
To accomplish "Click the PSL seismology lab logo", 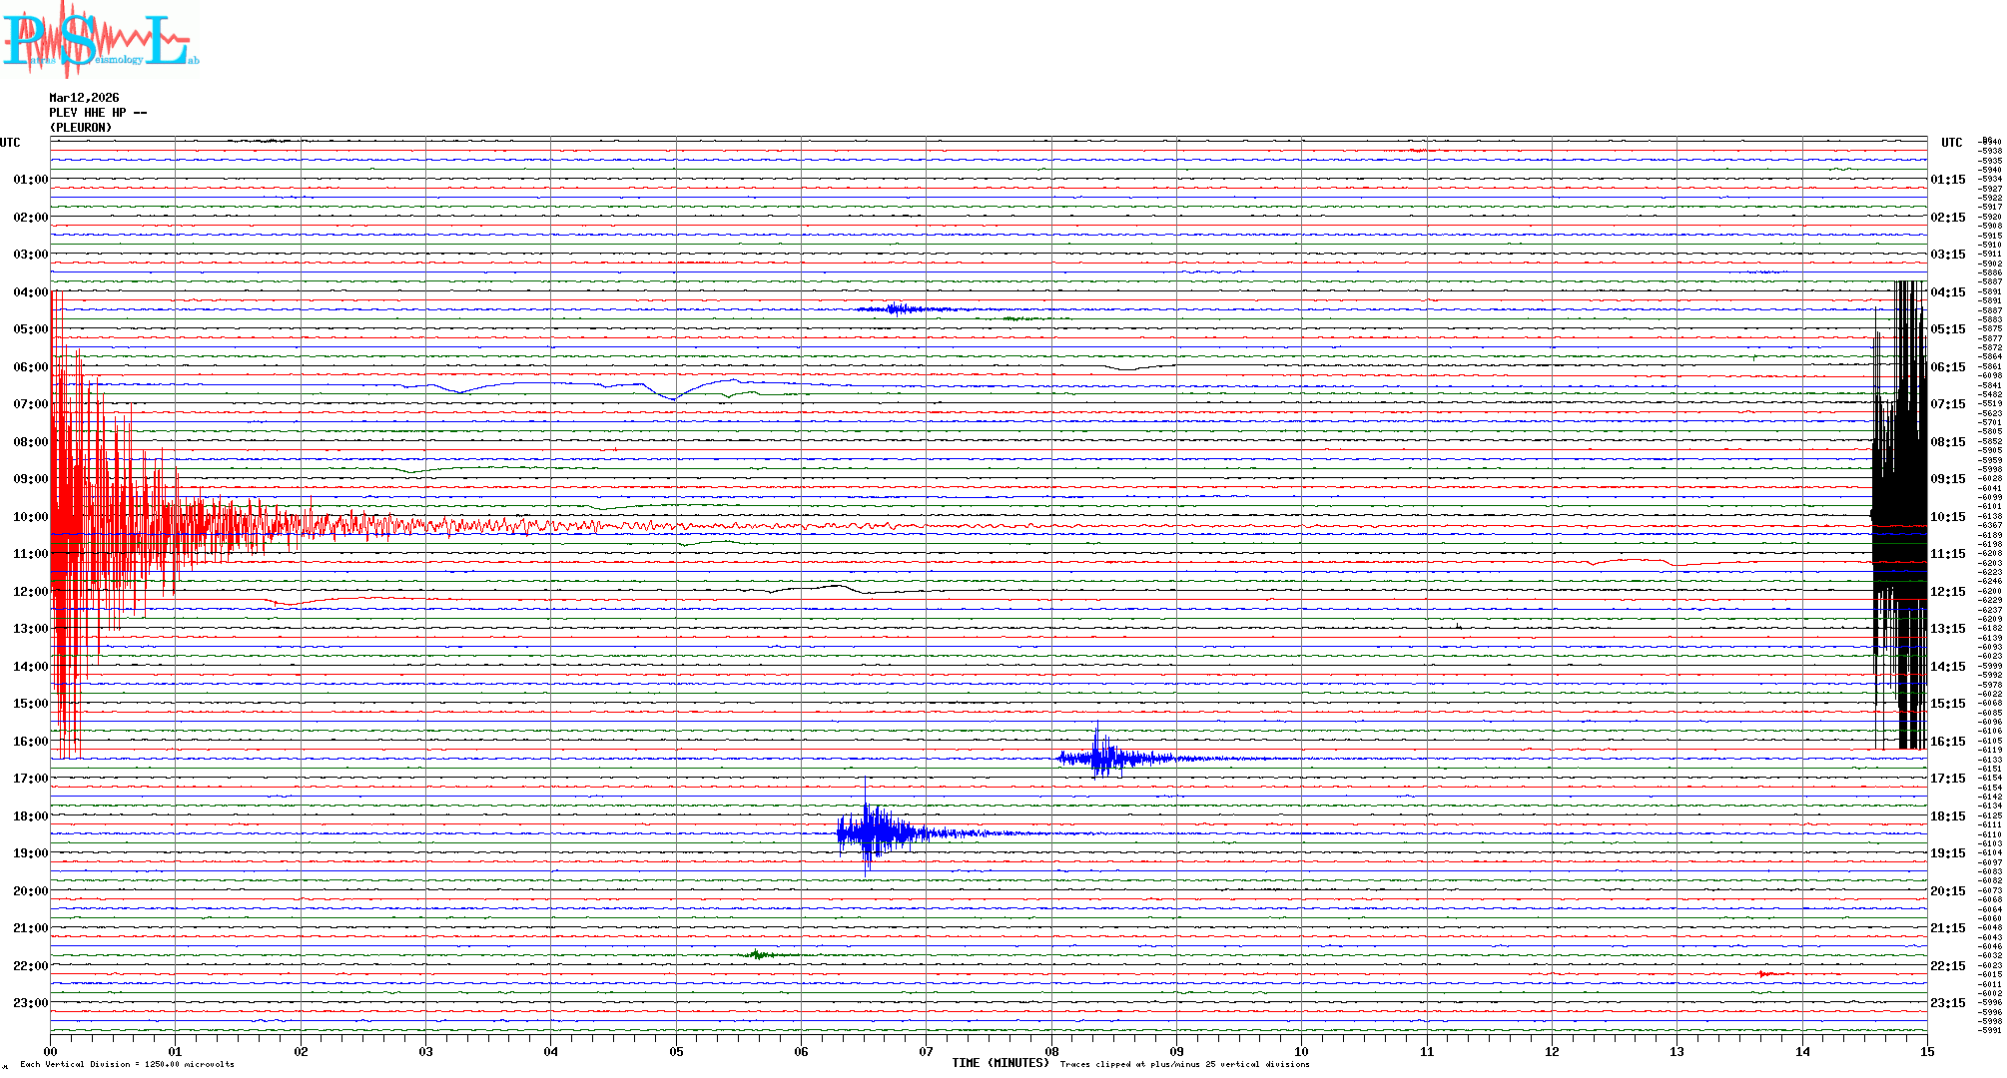I will 100,40.
